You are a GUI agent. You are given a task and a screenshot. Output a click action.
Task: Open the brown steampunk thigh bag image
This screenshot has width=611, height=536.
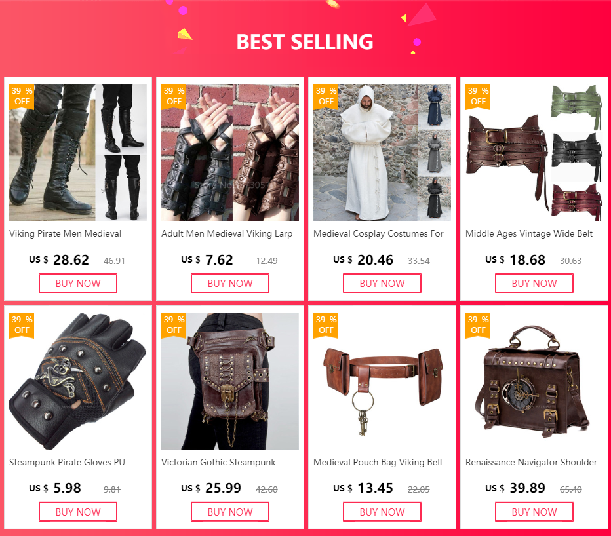click(x=230, y=381)
